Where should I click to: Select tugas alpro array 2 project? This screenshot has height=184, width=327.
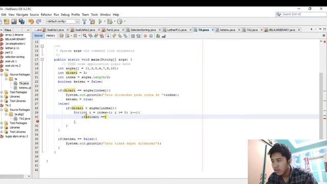coord(16,136)
